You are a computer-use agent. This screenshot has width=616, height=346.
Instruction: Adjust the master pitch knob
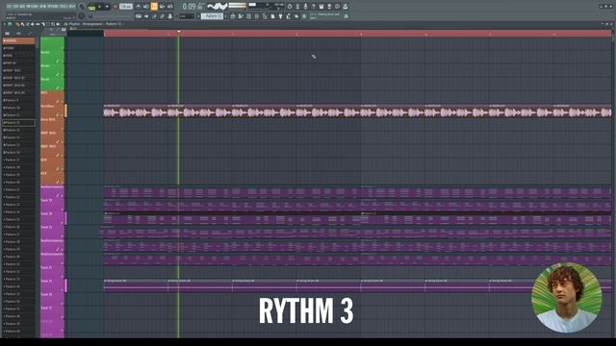tap(82, 16)
